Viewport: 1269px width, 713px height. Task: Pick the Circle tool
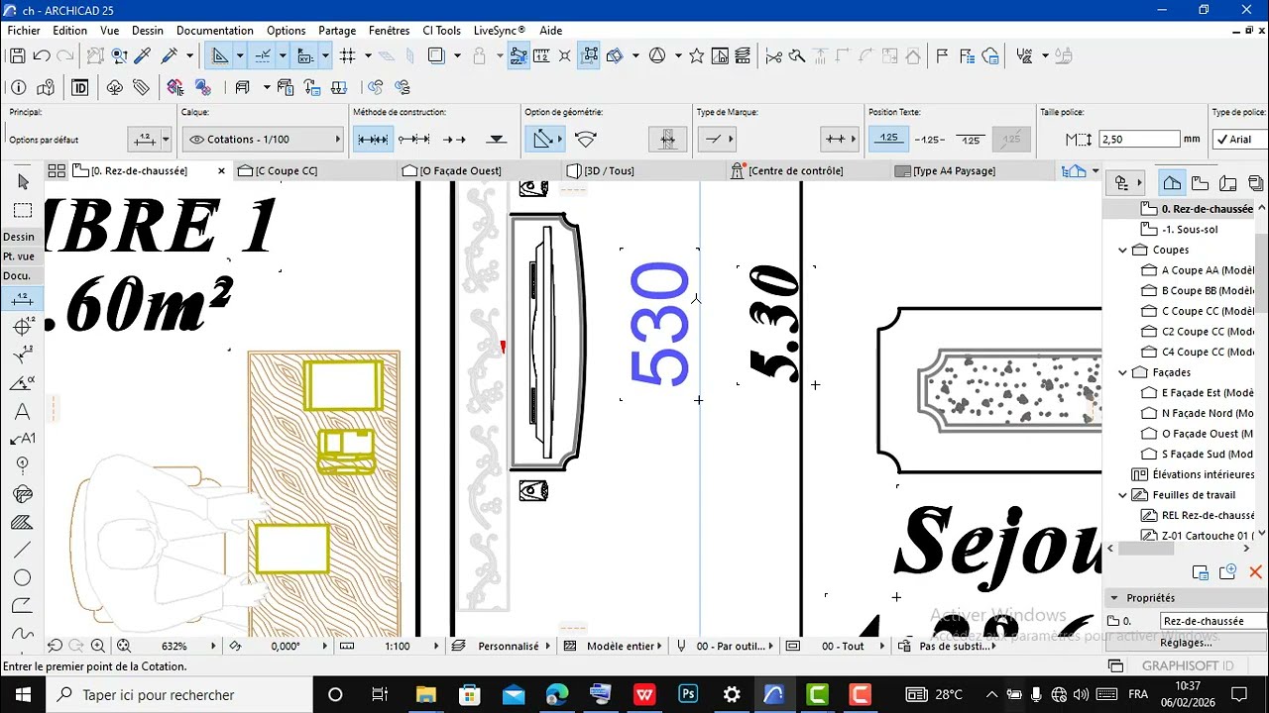point(23,577)
